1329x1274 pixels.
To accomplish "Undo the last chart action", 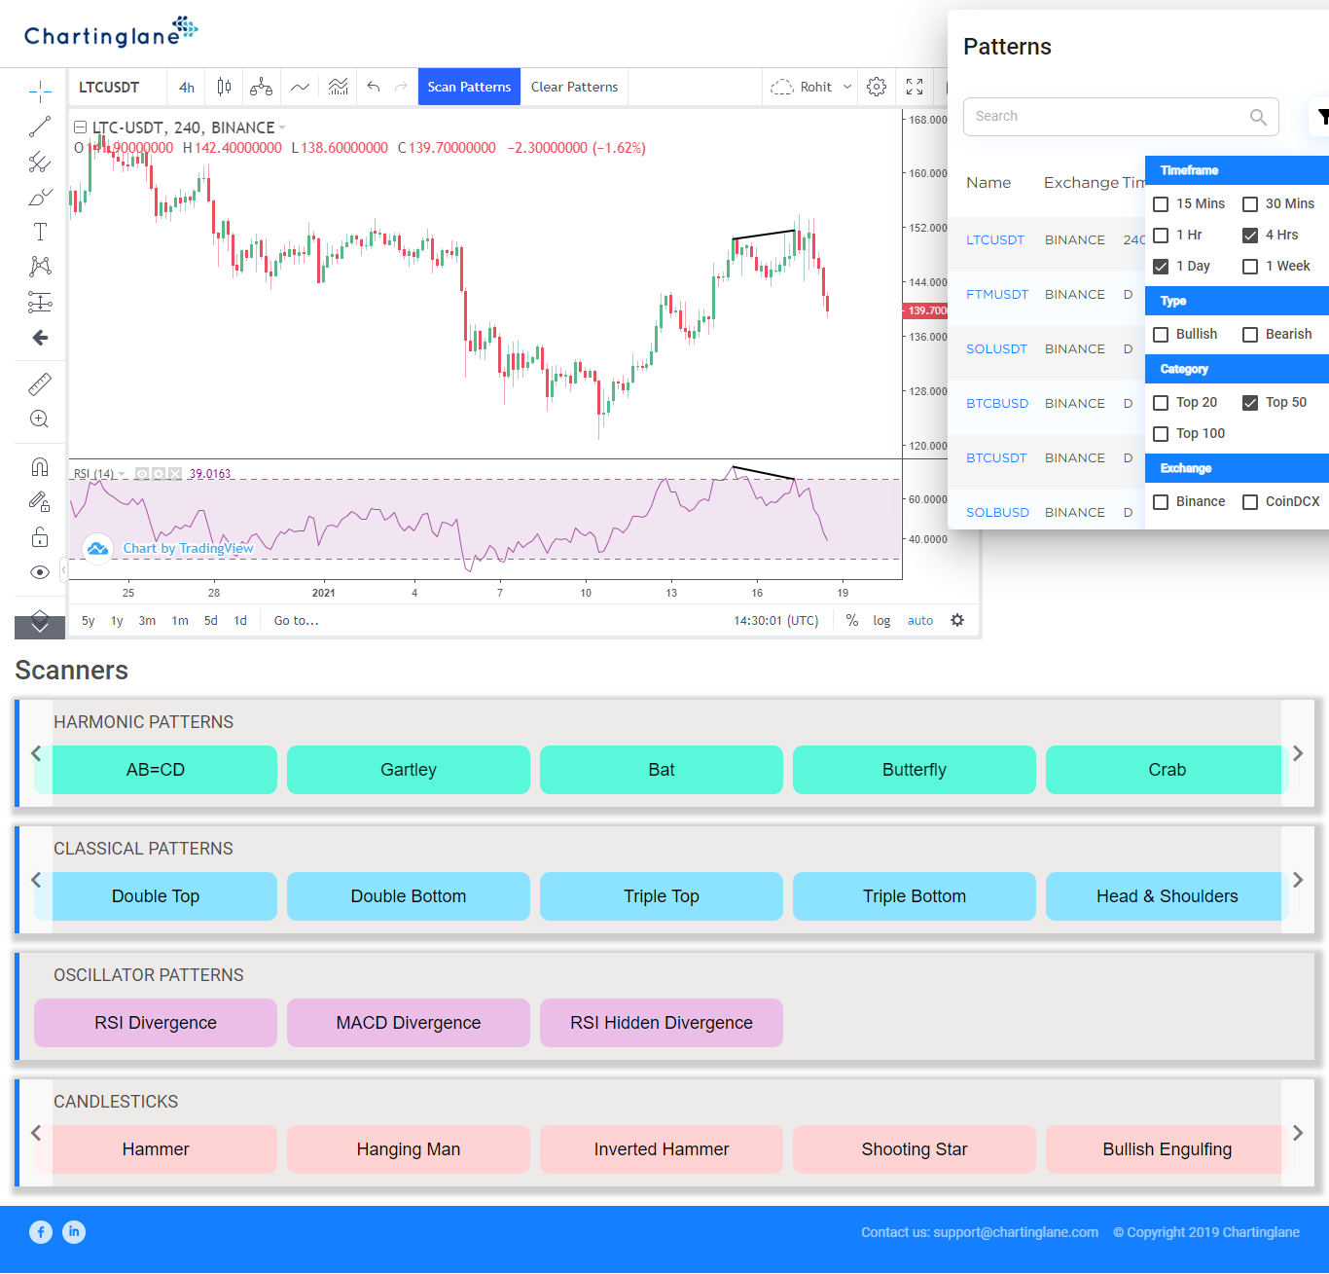I will pos(374,87).
